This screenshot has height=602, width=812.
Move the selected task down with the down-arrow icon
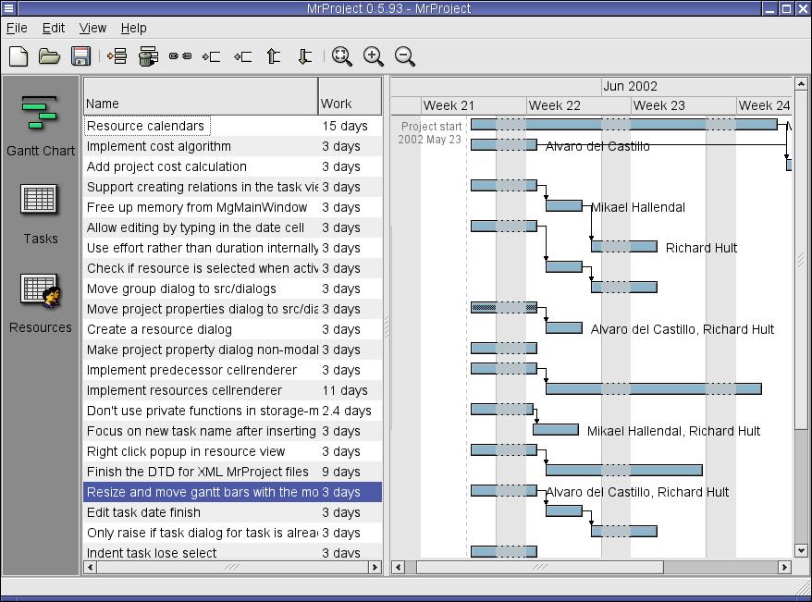pyautogui.click(x=305, y=55)
